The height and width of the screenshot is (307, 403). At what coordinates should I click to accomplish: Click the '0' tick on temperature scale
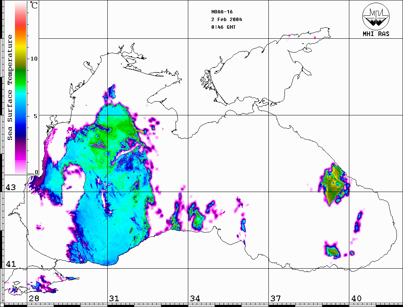click(x=36, y=172)
